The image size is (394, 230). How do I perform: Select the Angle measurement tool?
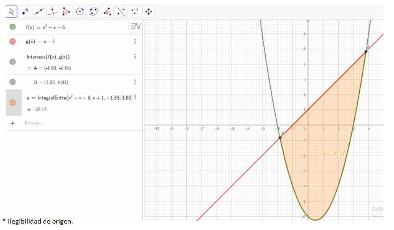pyautogui.click(x=107, y=11)
